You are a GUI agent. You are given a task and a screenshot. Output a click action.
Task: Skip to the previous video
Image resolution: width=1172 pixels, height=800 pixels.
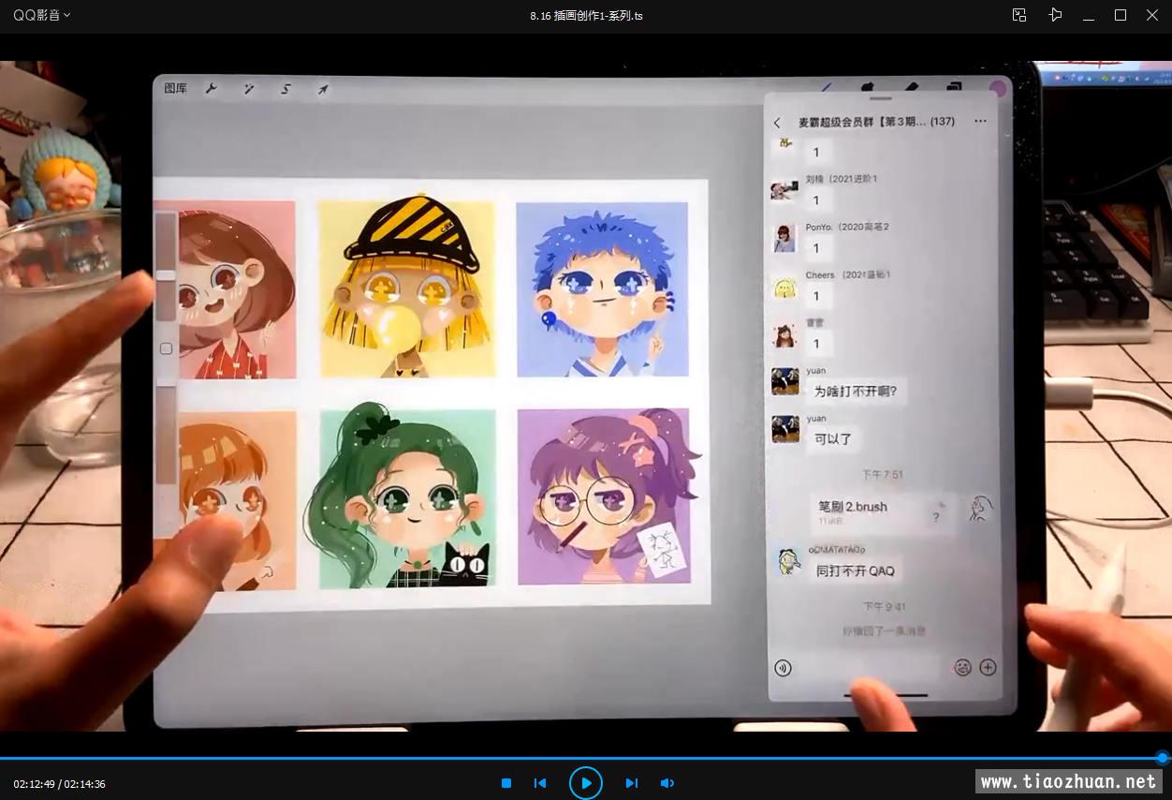[540, 783]
